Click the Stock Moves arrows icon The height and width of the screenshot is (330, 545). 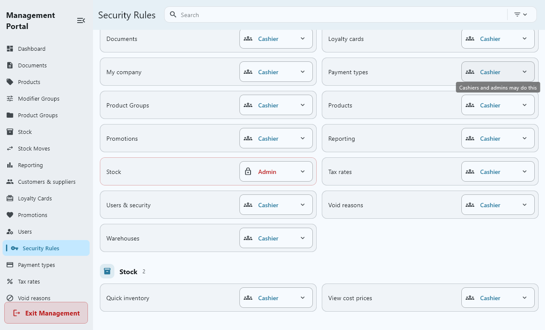[10, 148]
